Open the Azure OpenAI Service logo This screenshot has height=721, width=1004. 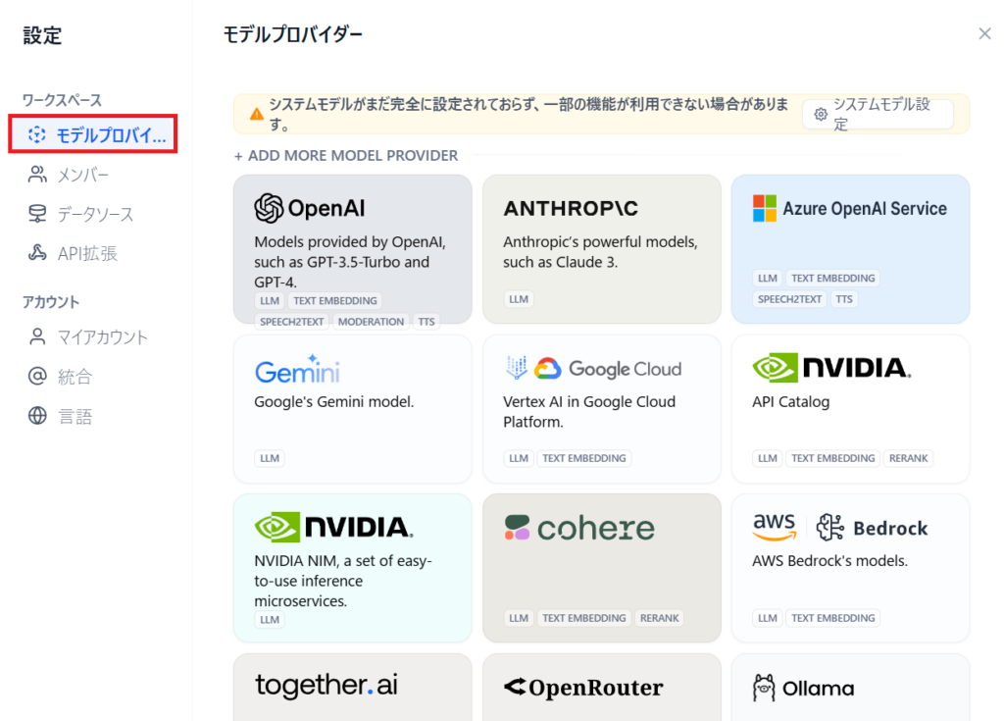[850, 208]
